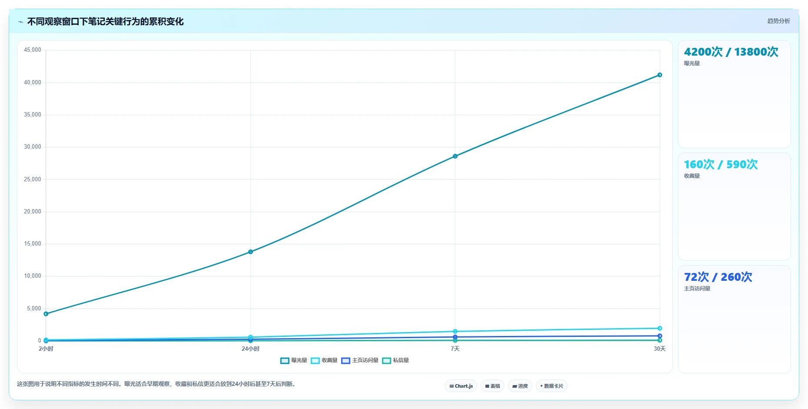Click the 25,000 y-axis label
This screenshot has height=409, width=808.
pyautogui.click(x=33, y=179)
